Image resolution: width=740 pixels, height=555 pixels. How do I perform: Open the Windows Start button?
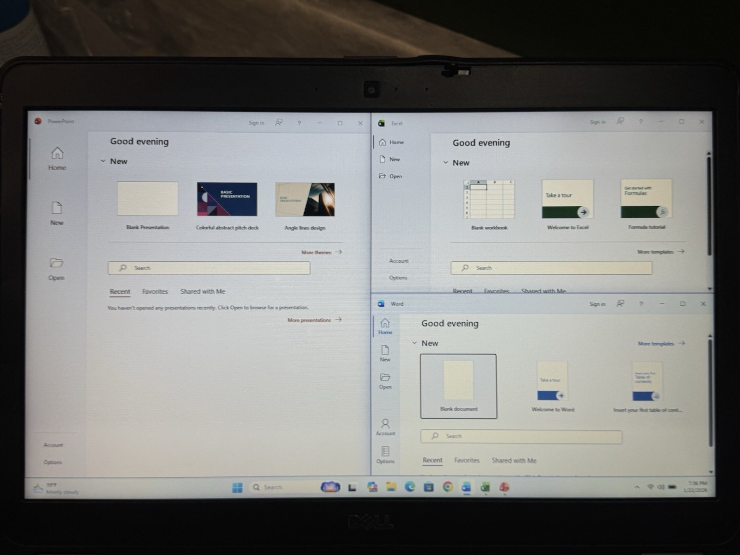pyautogui.click(x=237, y=487)
